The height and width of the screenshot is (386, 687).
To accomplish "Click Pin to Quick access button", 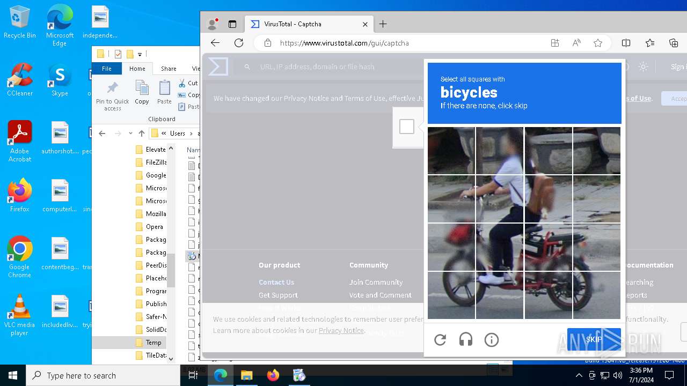I will coord(113,96).
